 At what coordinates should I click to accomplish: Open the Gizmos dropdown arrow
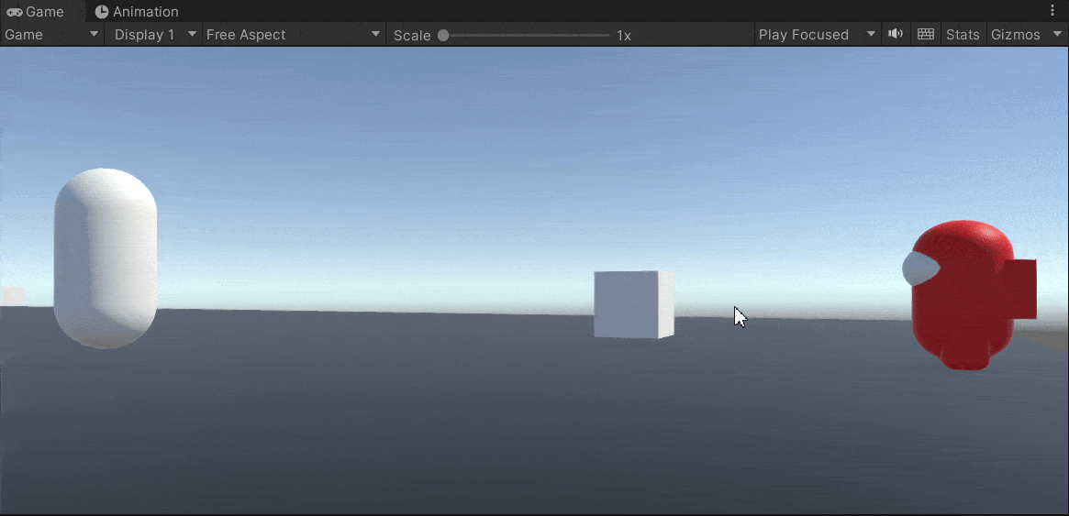click(x=1057, y=35)
